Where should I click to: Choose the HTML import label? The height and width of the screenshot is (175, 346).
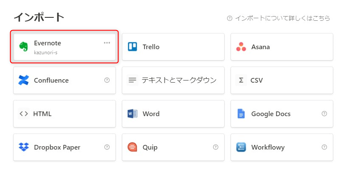pos(42,114)
